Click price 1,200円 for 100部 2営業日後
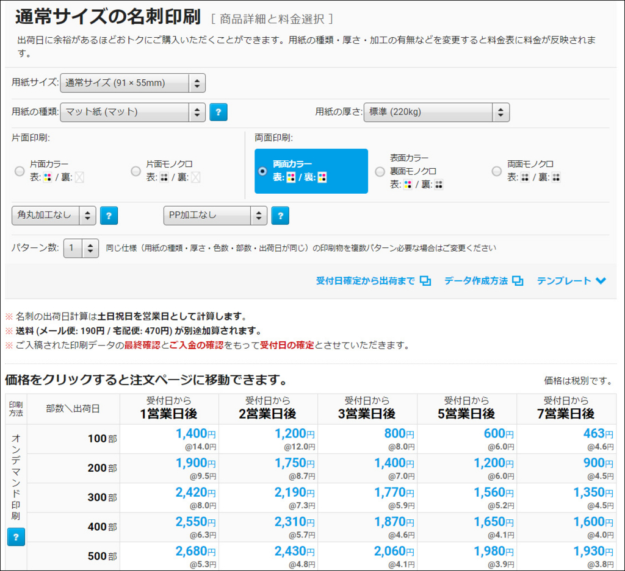Image resolution: width=625 pixels, height=571 pixels. pos(295,434)
